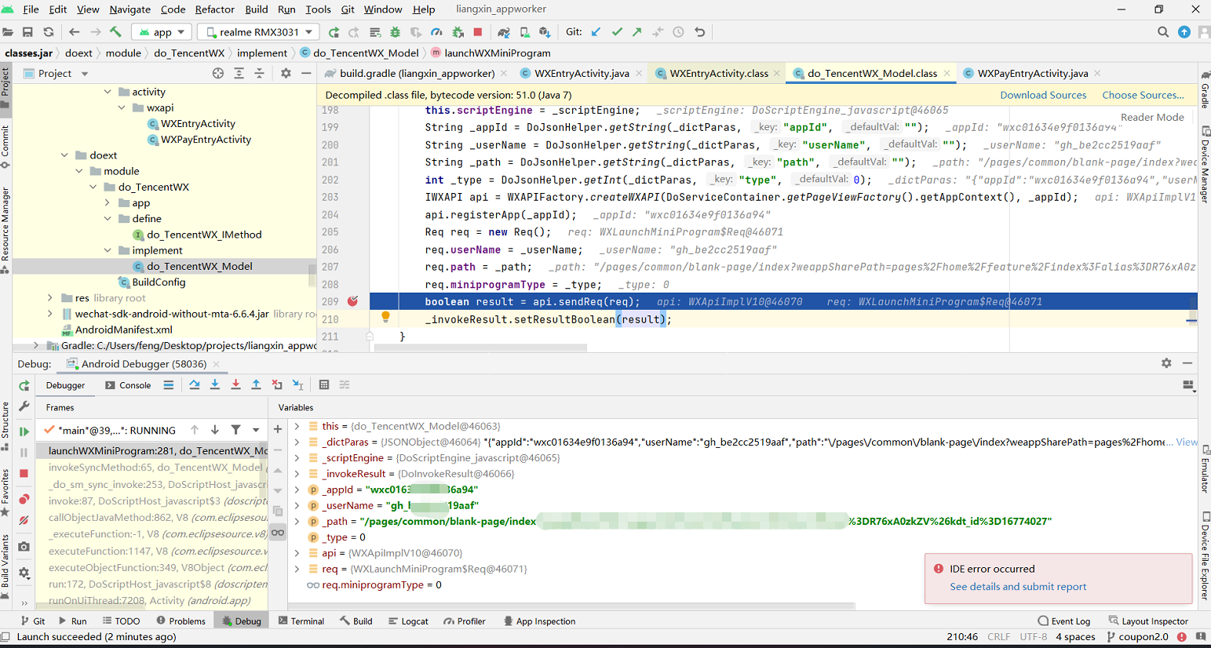Click the Evaluate Expression calculator icon

point(324,384)
